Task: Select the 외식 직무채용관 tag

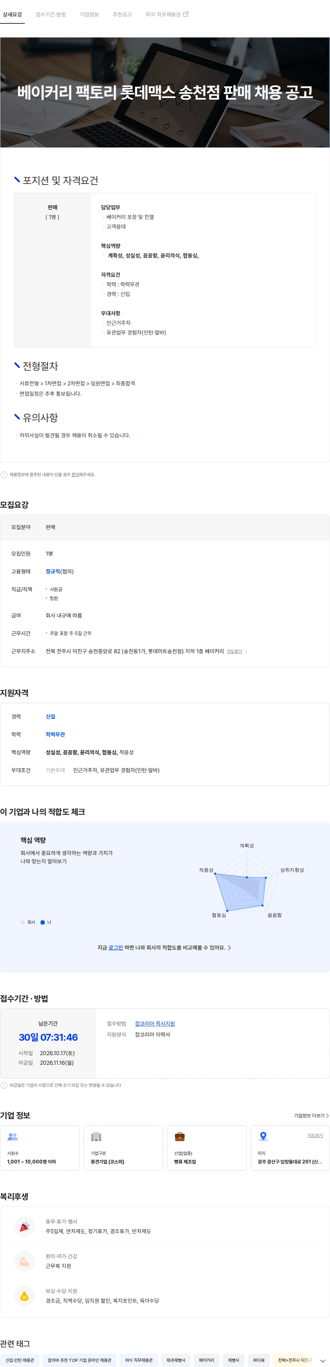Action: pos(139,1360)
